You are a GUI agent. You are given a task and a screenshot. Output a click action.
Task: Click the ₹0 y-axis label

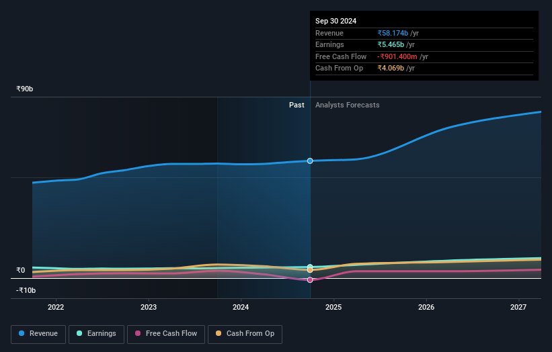[21, 270]
